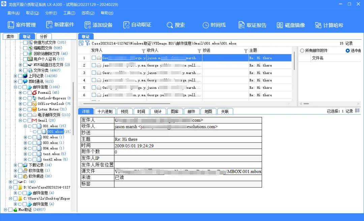Switch to the 关联 tab
364x221 pixels.
tap(225, 111)
